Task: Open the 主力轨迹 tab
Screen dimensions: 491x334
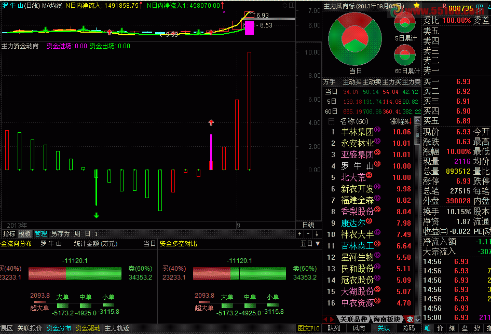Action: pos(117,328)
